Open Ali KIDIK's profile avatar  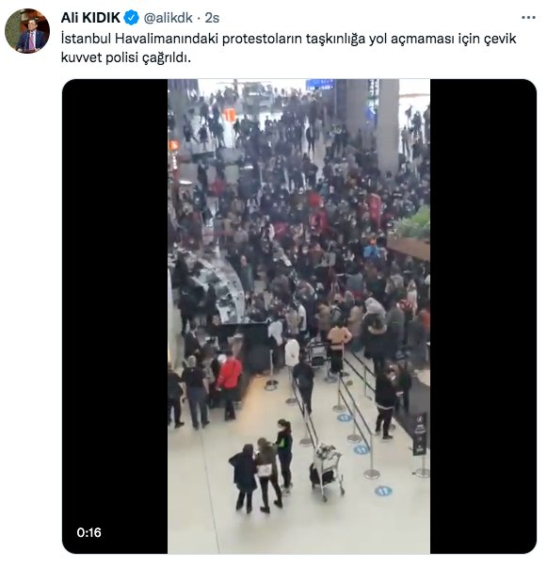point(27,31)
